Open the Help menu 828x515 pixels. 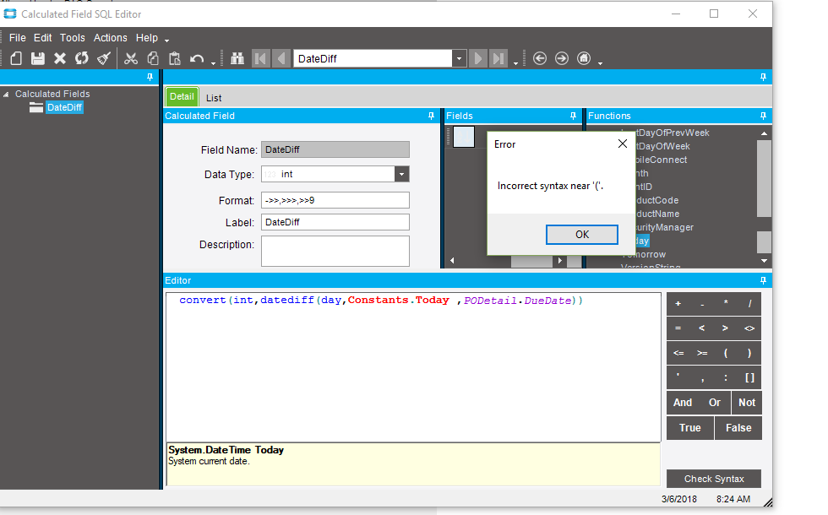tap(146, 38)
